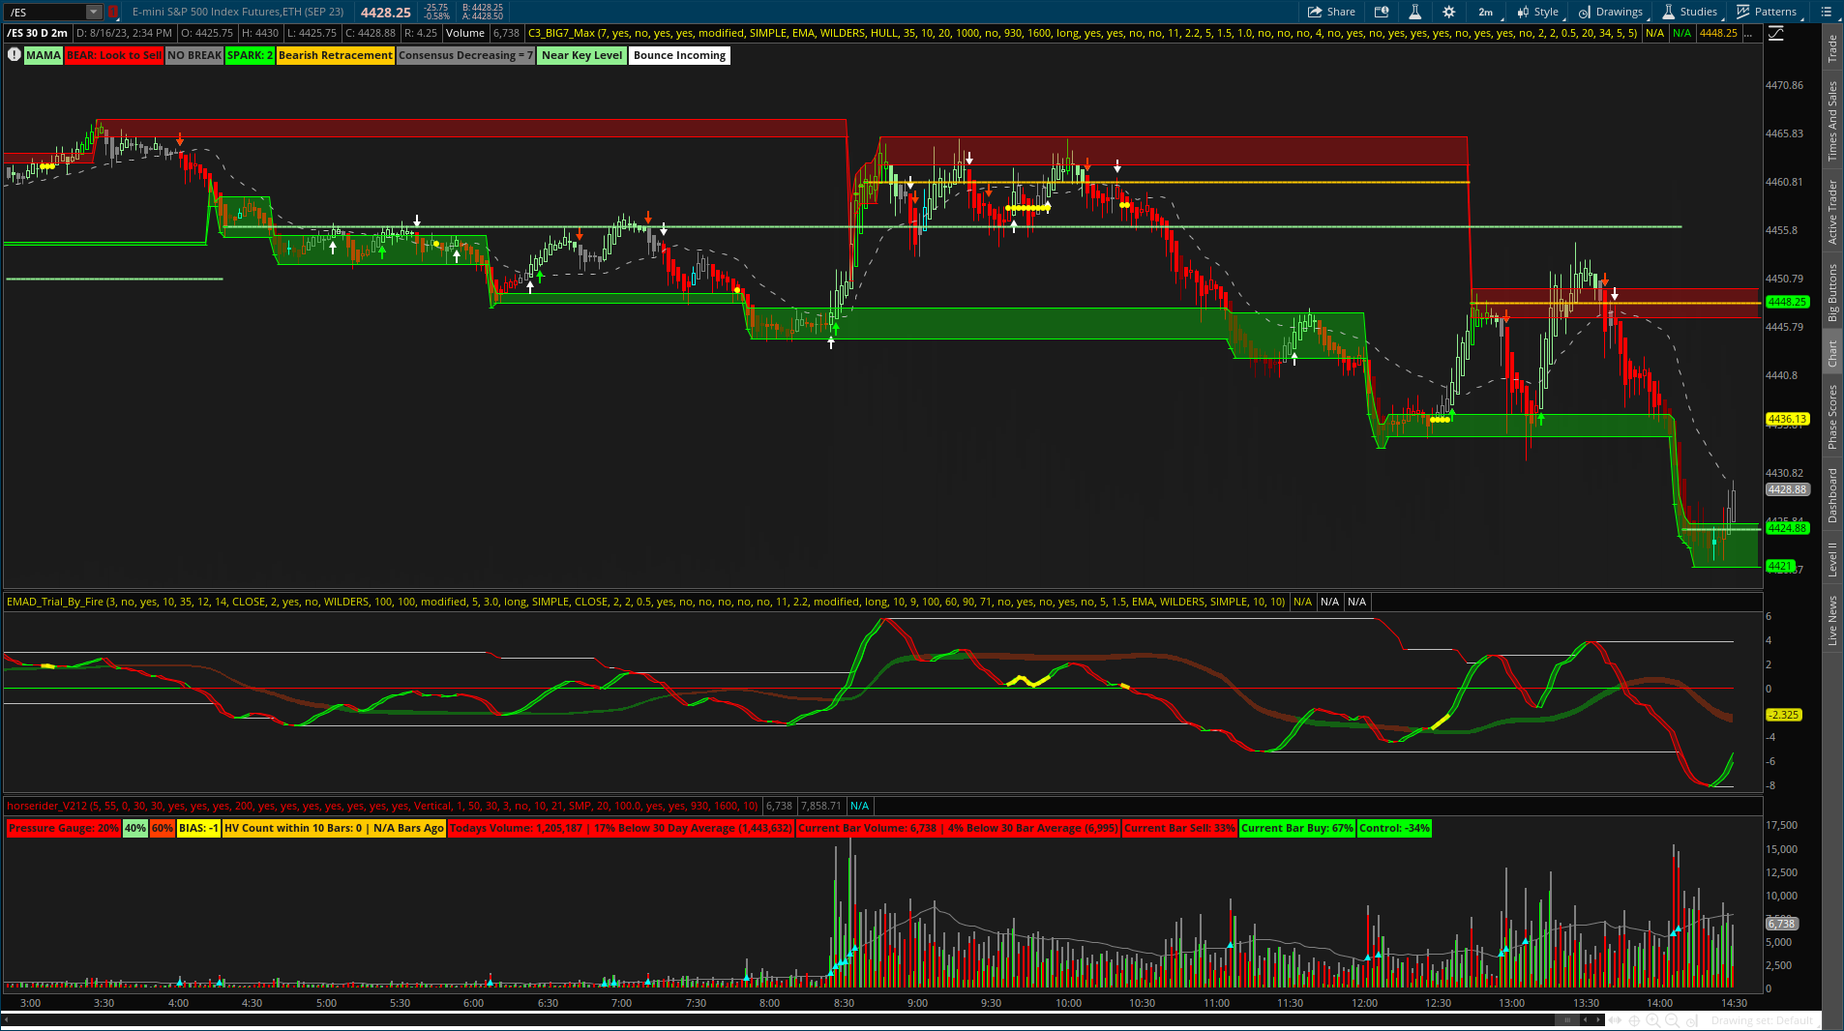The image size is (1844, 1031).
Task: Click the Current Bar Buy: 67% label
Action: pyautogui.click(x=1297, y=828)
